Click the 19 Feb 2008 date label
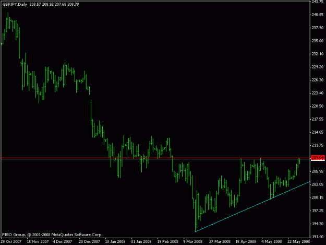This screenshot has width=326, height=245. [168, 241]
